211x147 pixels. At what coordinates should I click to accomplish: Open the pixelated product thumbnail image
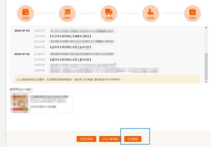pos(19,103)
